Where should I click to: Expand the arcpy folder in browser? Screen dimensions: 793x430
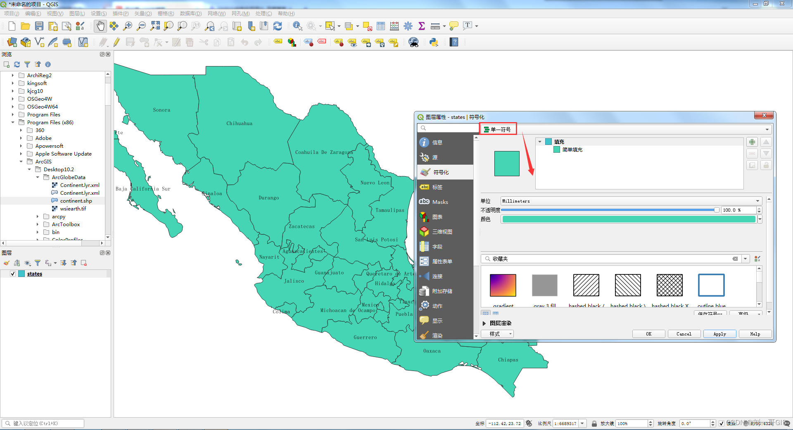click(38, 216)
